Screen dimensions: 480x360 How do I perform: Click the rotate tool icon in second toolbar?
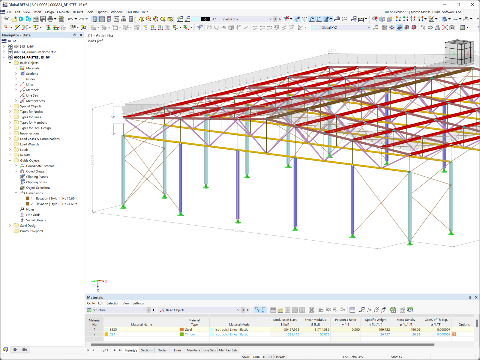430,27
